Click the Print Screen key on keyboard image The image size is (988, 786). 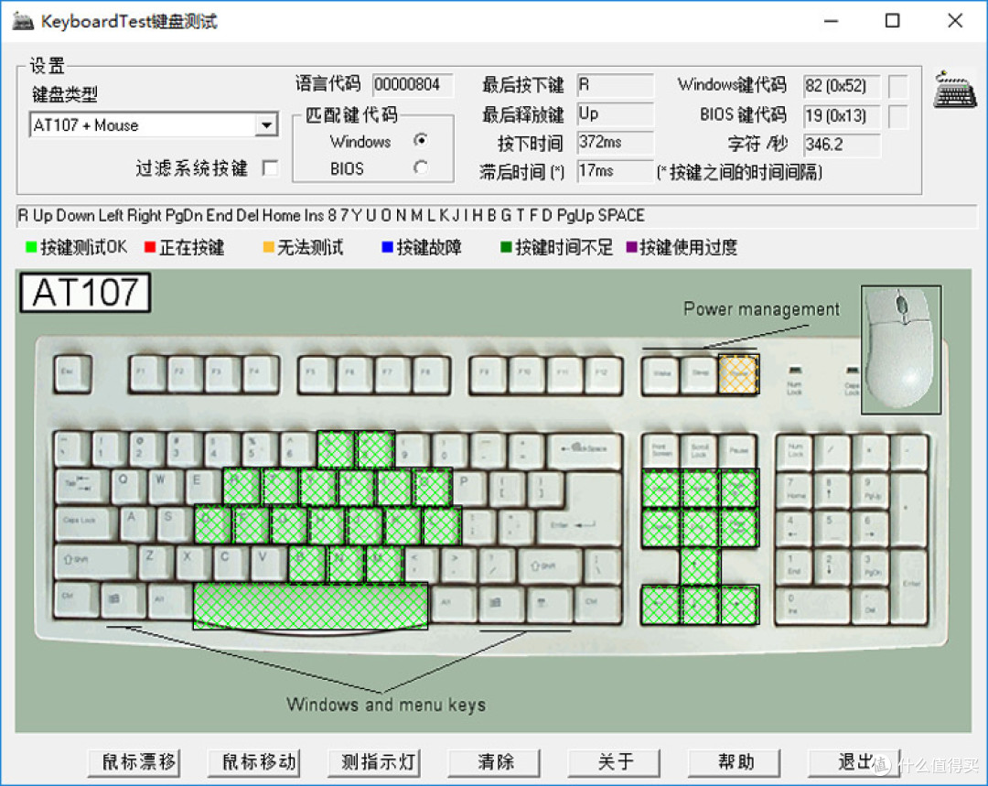(x=661, y=450)
